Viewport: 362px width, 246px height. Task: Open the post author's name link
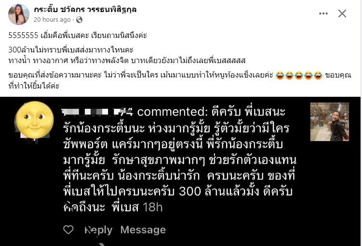[85, 10]
